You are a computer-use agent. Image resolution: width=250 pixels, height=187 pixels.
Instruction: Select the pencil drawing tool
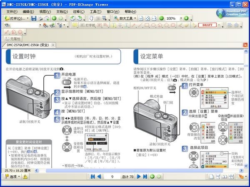[x=180, y=25]
